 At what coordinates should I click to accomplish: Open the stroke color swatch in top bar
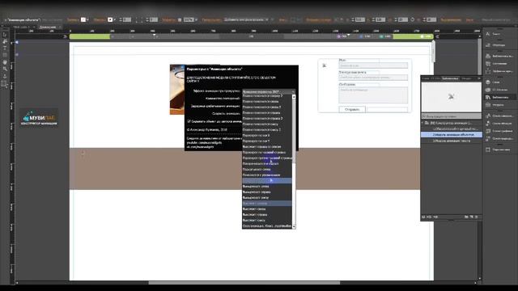tap(110, 19)
